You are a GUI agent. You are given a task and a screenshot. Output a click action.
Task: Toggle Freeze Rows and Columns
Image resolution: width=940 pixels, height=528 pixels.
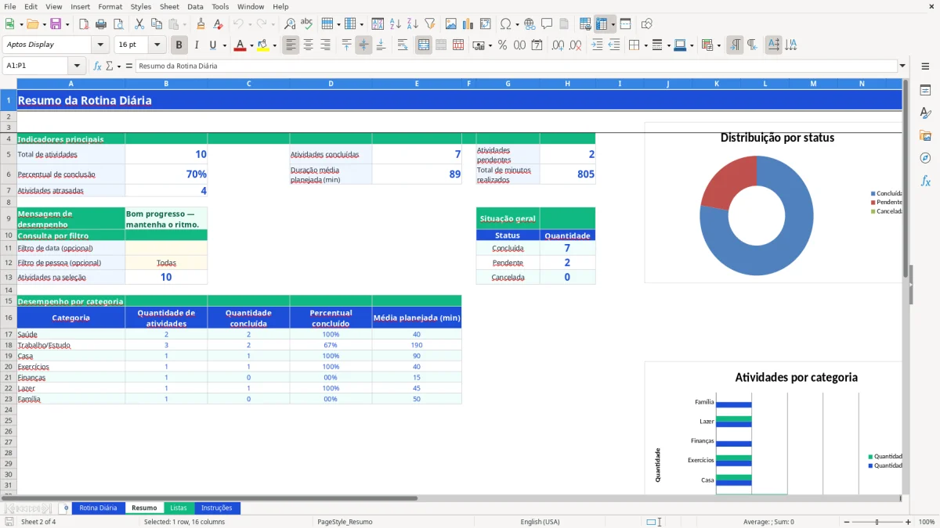click(x=602, y=24)
